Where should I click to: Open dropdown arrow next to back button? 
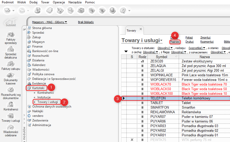click(x=13, y=11)
